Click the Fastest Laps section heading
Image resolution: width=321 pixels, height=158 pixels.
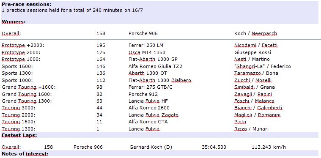pos(19,135)
